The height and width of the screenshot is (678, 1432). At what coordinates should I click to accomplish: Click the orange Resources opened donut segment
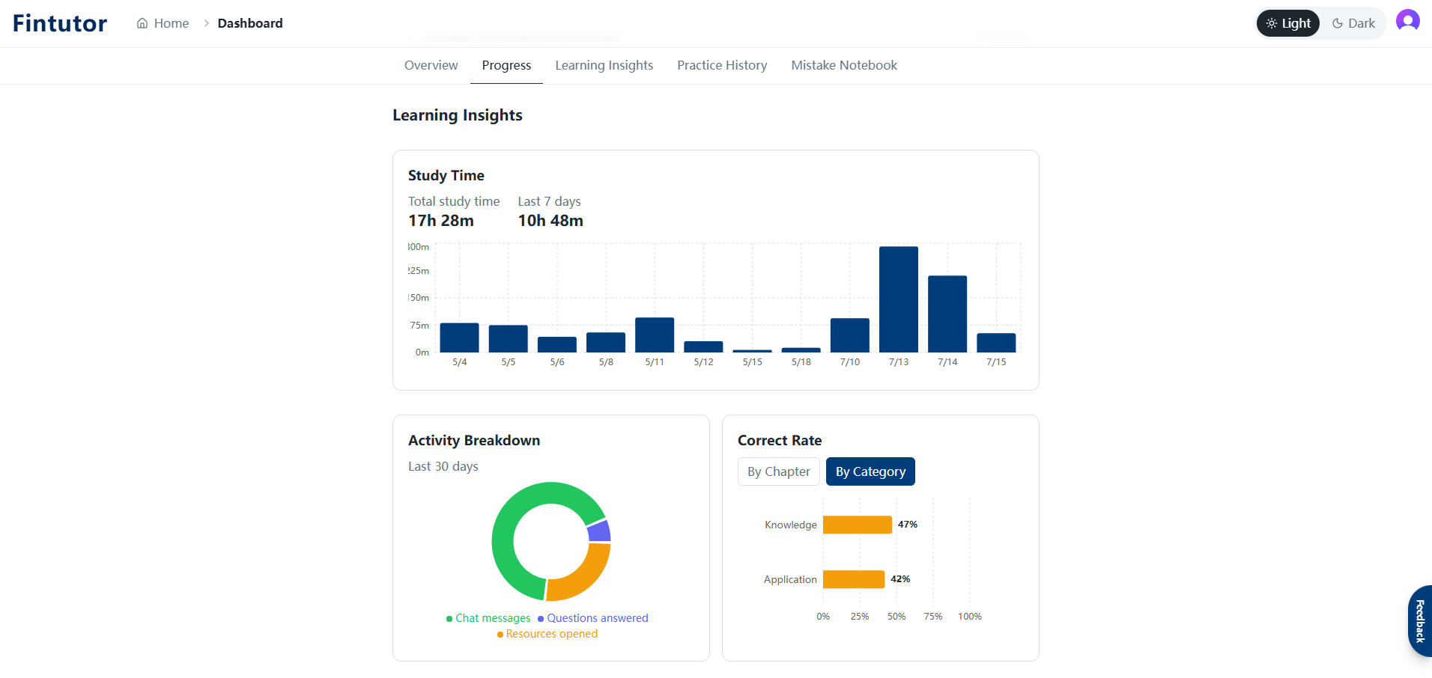point(588,577)
